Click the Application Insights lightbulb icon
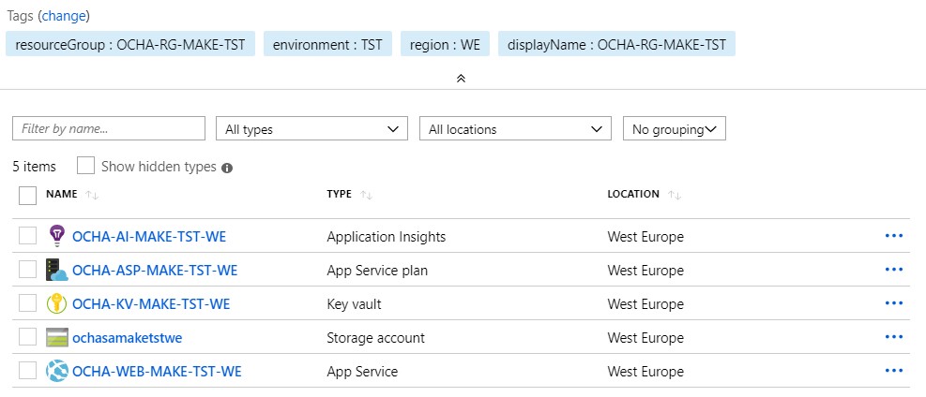This screenshot has height=397, width=926. tap(57, 236)
